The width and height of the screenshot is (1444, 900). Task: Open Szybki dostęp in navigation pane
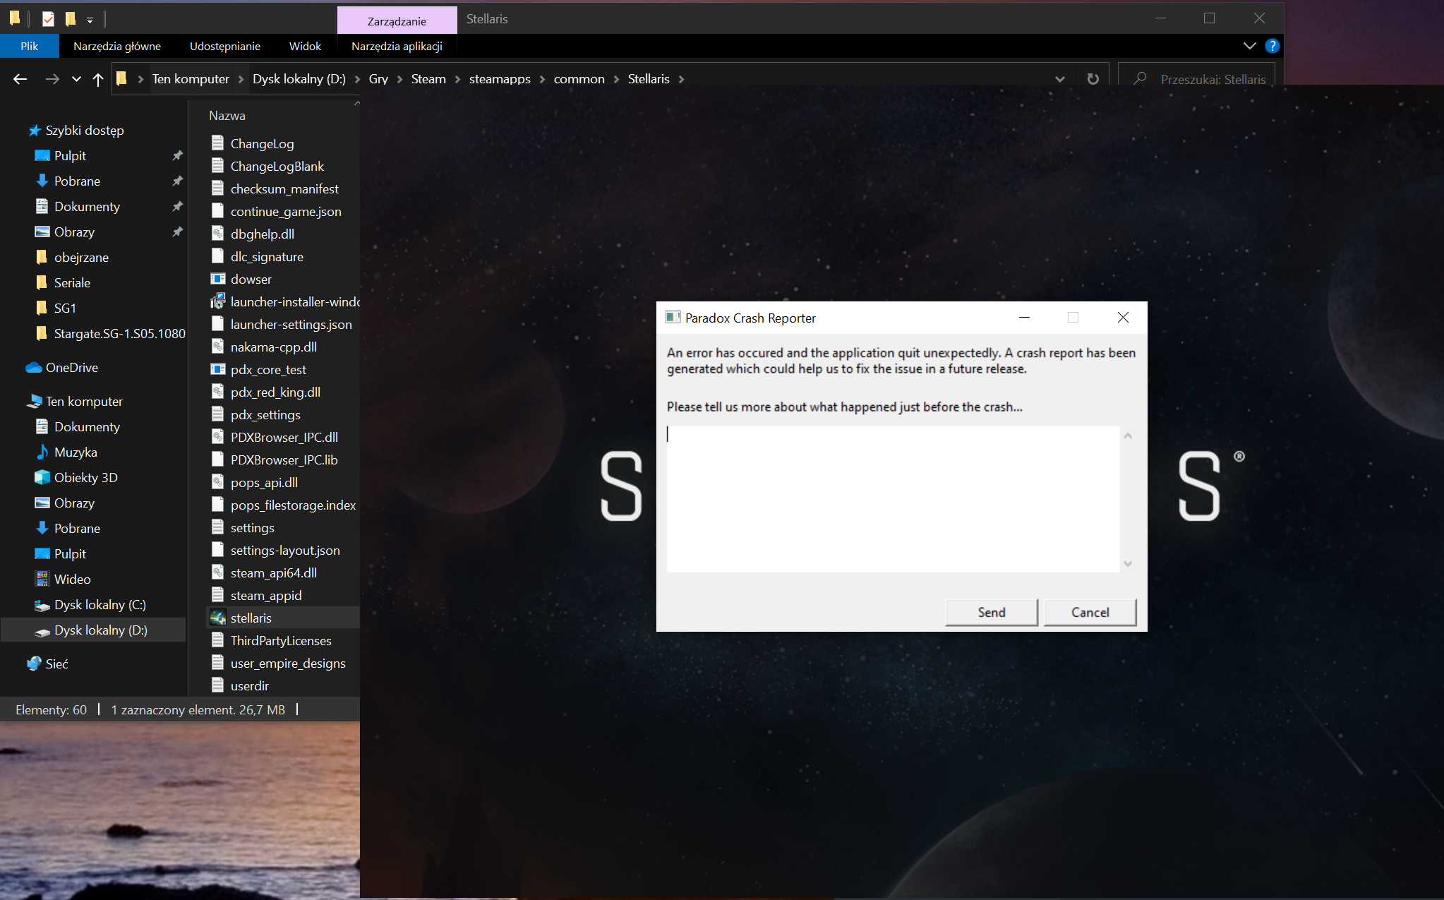pos(85,130)
